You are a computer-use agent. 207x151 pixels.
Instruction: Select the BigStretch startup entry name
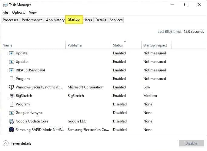click(x=24, y=96)
